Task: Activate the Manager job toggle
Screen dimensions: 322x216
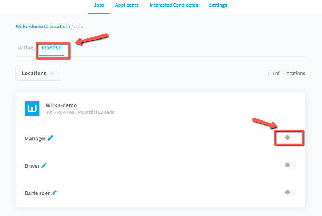Action: pos(290,138)
